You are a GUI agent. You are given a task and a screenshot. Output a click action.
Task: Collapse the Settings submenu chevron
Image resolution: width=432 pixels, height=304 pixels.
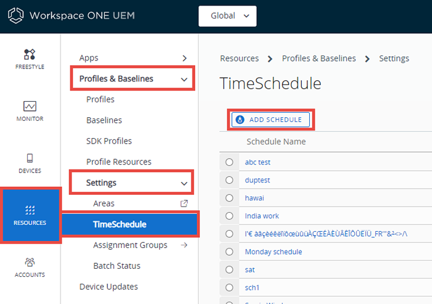(184, 184)
